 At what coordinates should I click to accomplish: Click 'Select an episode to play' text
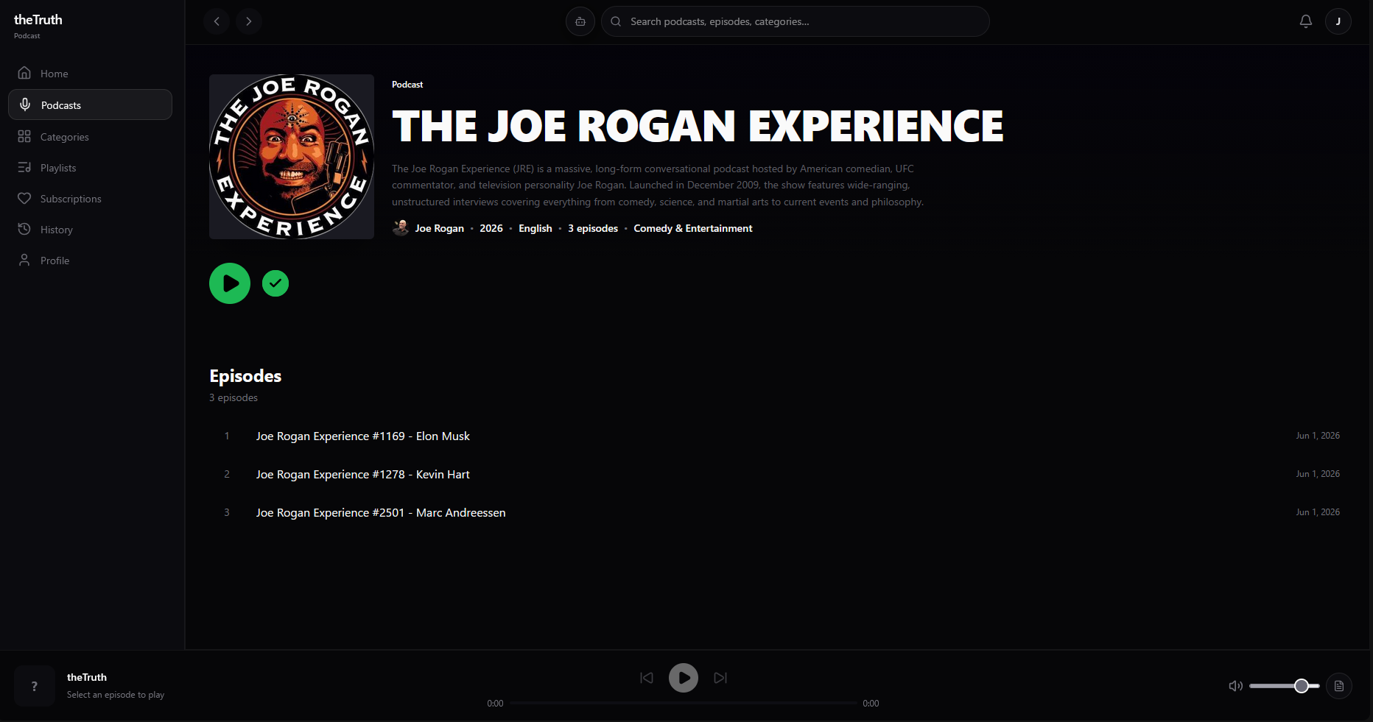click(116, 695)
